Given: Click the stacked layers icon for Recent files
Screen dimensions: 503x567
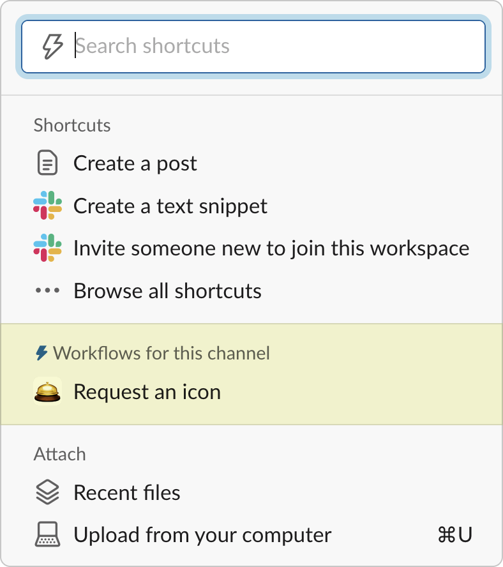Looking at the screenshot, I should click(47, 492).
